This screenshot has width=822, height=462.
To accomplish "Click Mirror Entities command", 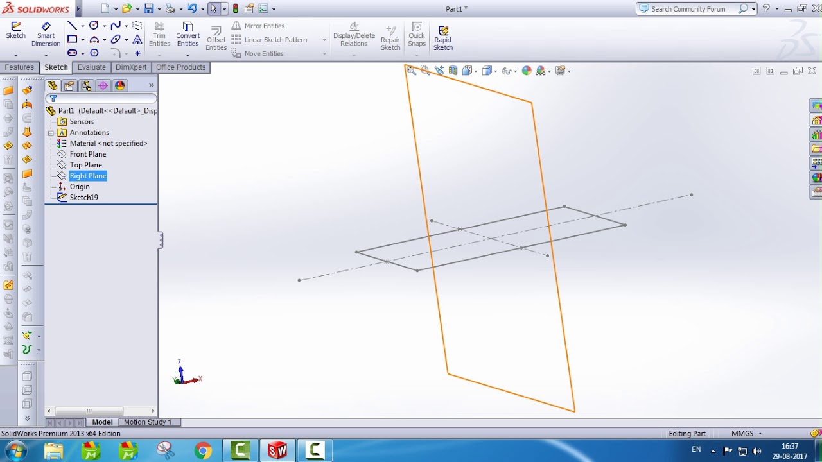I will (258, 26).
